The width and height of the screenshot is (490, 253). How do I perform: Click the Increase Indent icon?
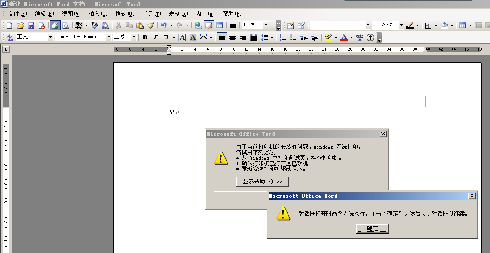(315, 37)
